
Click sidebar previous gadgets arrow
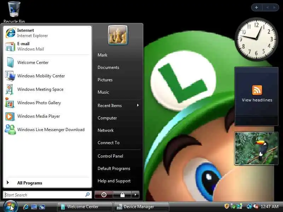point(267,7)
